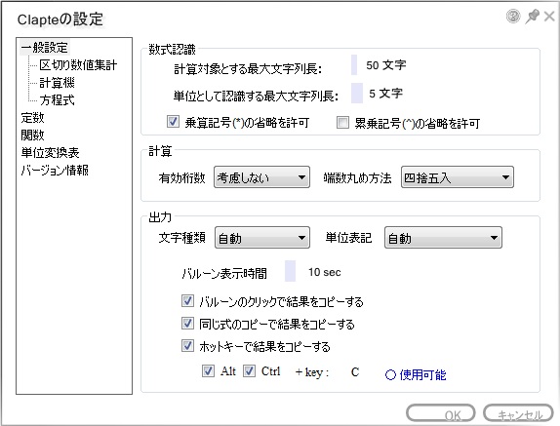Toggle 乗算記号(*)の省略を許可 checkbox
This screenshot has width=560, height=426.
click(x=173, y=122)
